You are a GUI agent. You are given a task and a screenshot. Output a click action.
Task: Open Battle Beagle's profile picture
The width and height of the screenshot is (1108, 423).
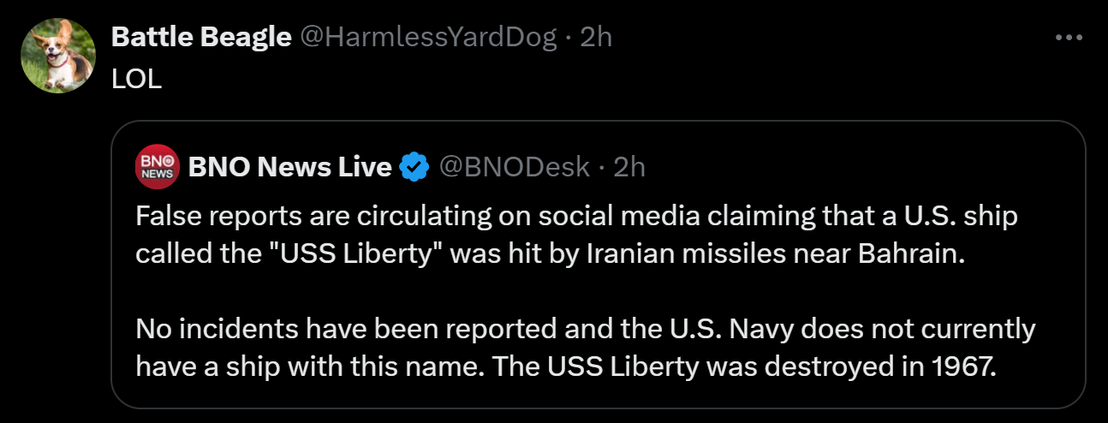(58, 56)
